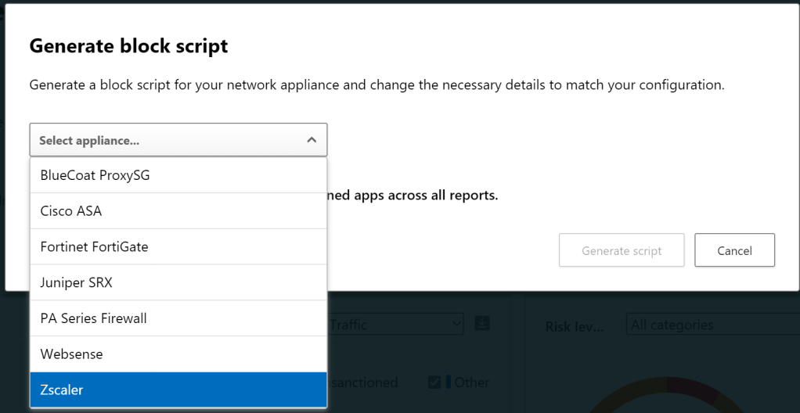This screenshot has height=413, width=800.
Task: Choose BlueCoat ProxySG appliance option
Action: pyautogui.click(x=178, y=175)
